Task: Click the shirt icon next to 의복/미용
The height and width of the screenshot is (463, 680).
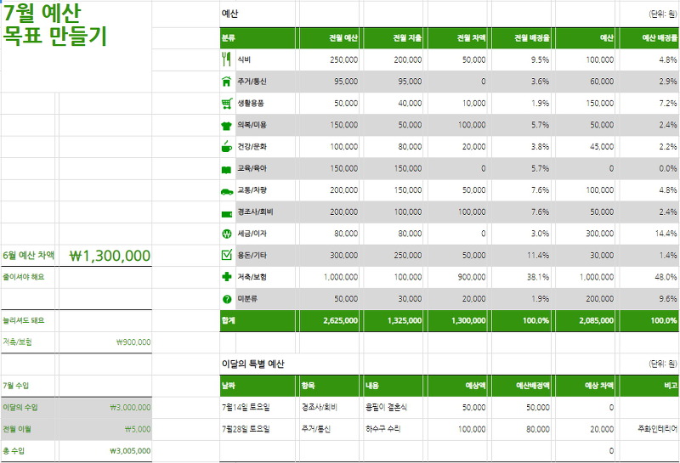Action: coord(226,125)
